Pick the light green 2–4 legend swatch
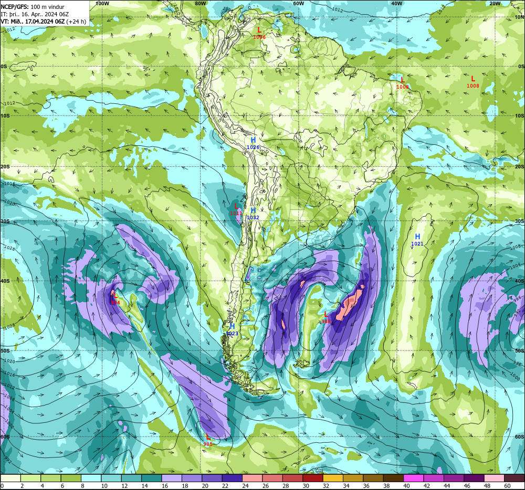The height and width of the screenshot is (490, 525). [x=31, y=478]
